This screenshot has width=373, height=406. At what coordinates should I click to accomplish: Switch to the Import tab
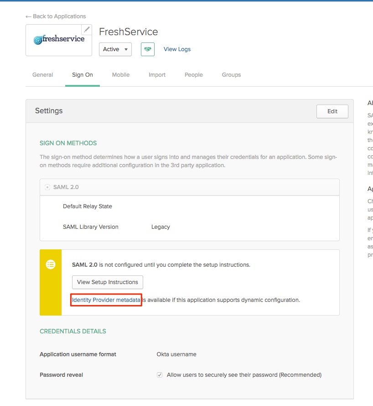(x=157, y=75)
